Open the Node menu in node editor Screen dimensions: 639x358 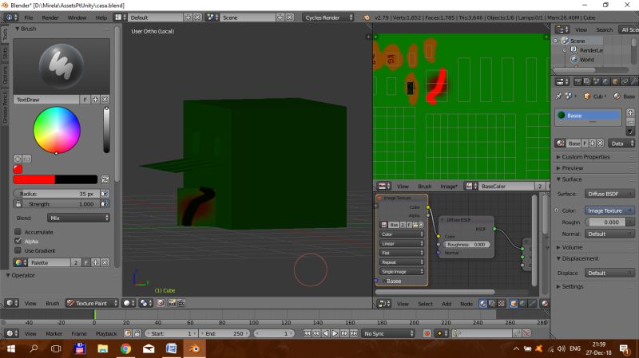[466, 304]
